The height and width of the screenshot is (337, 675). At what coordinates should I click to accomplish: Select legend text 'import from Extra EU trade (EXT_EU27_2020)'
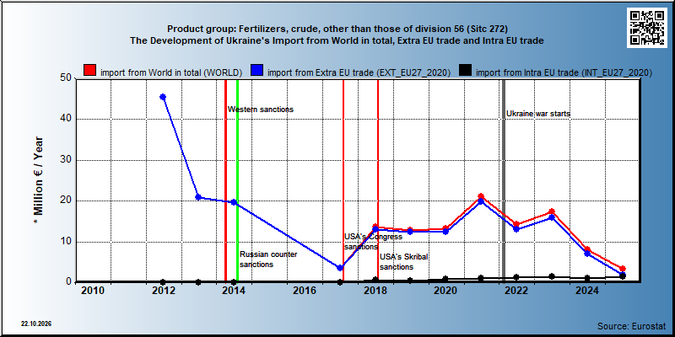click(x=359, y=72)
